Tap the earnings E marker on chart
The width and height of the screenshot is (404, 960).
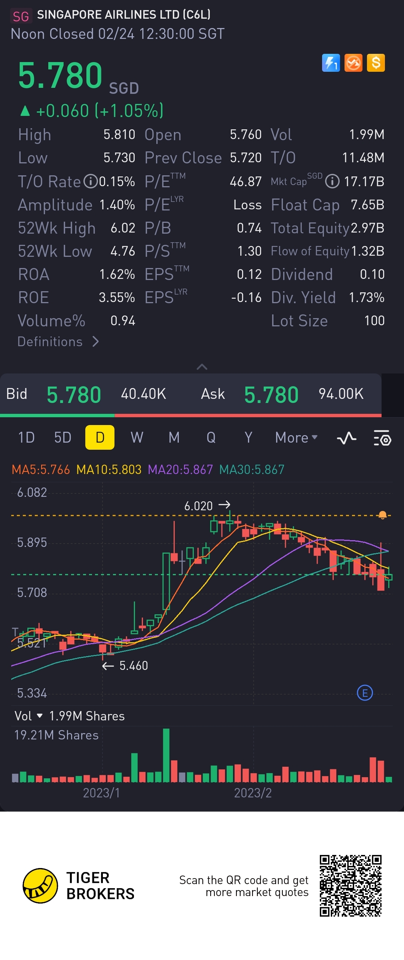pyautogui.click(x=365, y=693)
